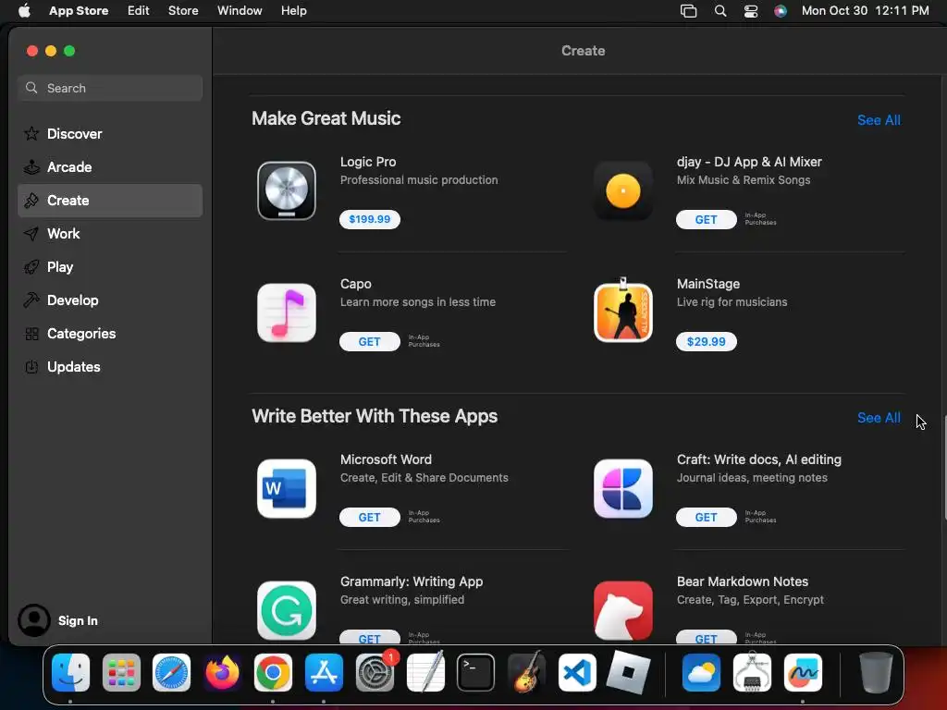
Task: Buy Logic Pro for $199.99
Action: click(x=370, y=219)
